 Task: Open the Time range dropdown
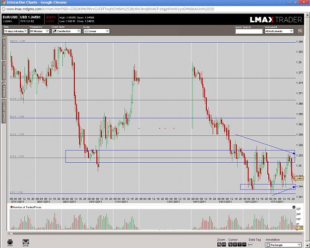15,31
